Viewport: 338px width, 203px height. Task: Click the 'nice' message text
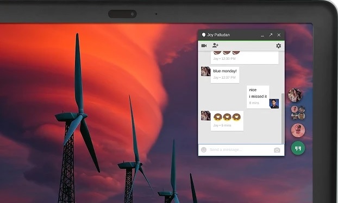coord(253,90)
